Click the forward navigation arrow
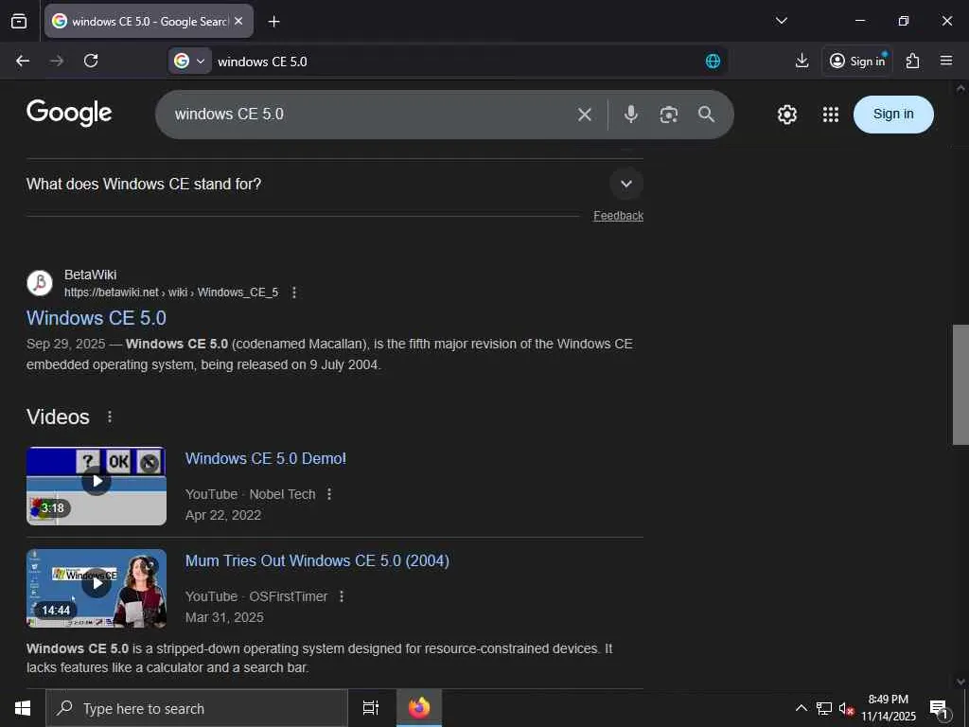This screenshot has height=727, width=969. point(57,61)
